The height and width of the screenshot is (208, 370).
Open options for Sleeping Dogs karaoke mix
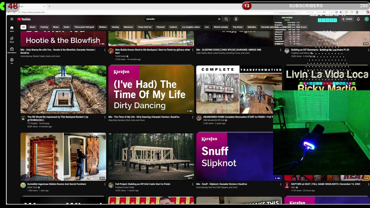click(281, 50)
